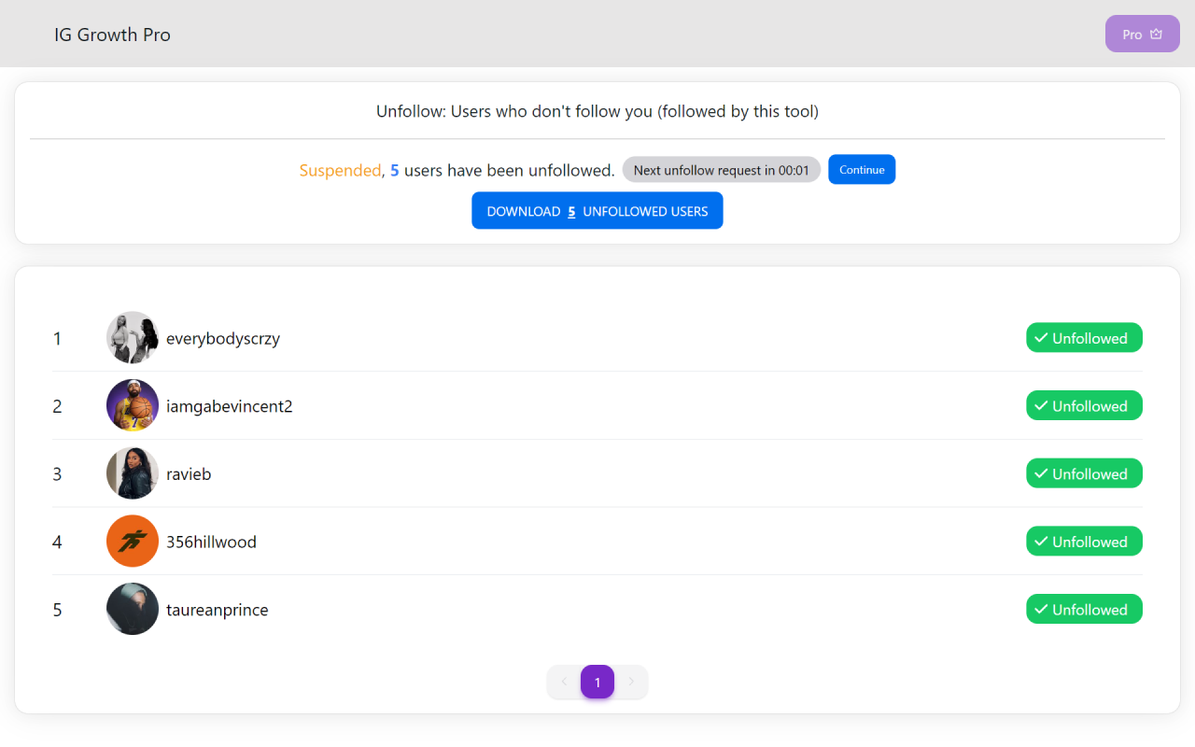The image size is (1195, 747).
Task: Open everybodyscrzy profile picture
Action: coord(133,338)
